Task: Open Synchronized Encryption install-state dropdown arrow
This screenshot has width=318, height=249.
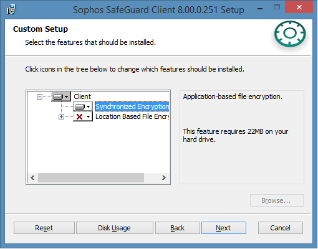Action: tap(88, 107)
